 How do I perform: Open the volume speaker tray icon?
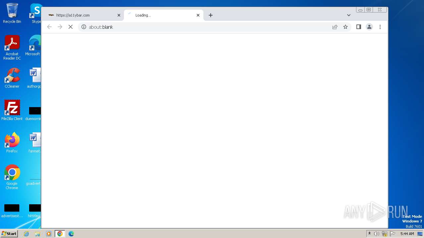pos(377,234)
